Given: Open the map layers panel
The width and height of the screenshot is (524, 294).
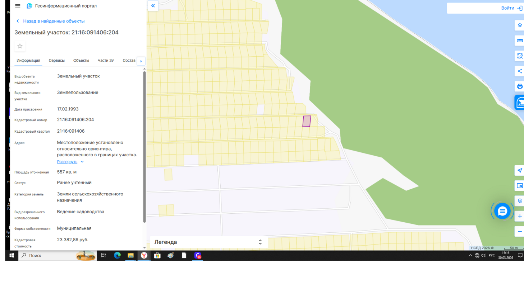Looking at the screenshot, I should (519, 25).
